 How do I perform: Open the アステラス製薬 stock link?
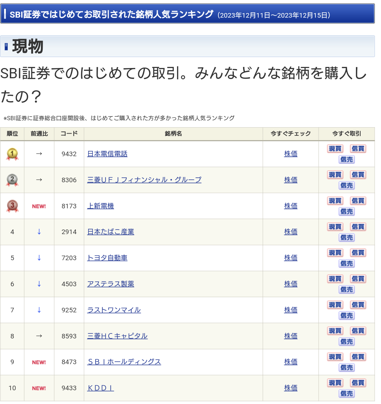(x=110, y=284)
